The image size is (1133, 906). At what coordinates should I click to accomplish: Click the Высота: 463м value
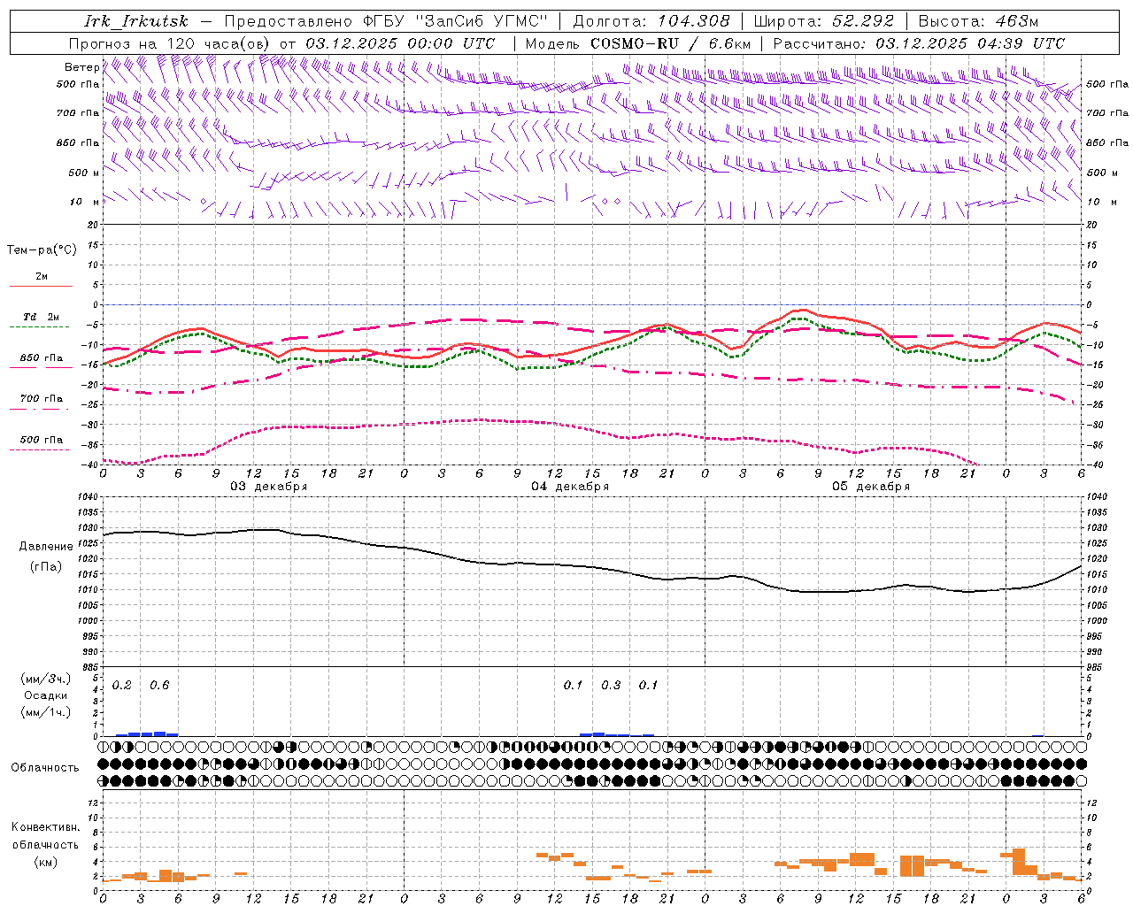pos(978,21)
